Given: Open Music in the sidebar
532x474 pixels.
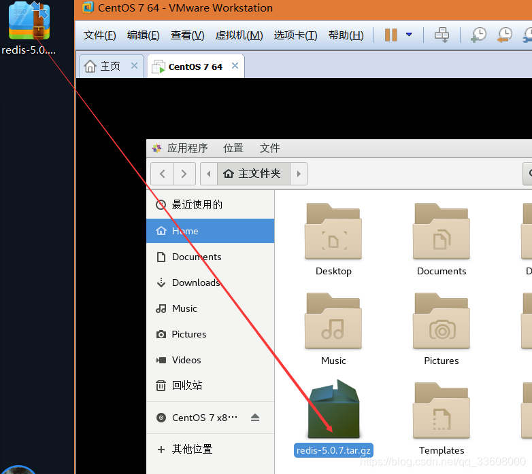Looking at the screenshot, I should point(210,308).
